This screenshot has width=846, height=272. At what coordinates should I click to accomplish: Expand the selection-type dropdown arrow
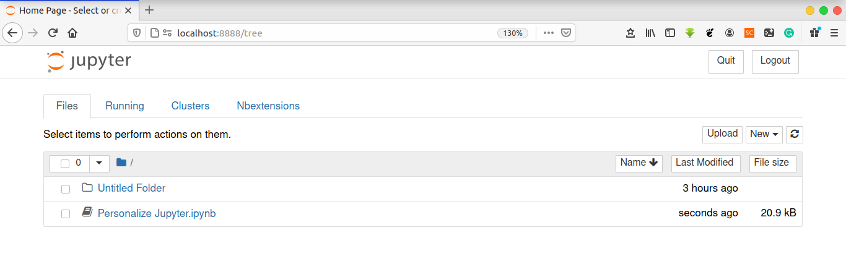point(99,163)
